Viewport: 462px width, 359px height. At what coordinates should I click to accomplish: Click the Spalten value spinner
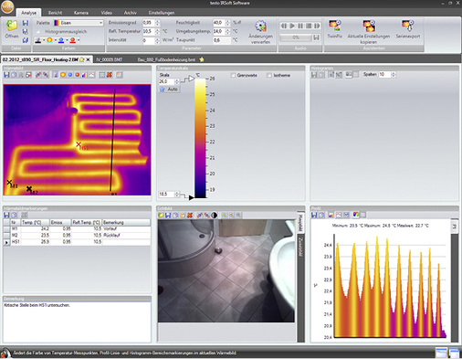tap(394, 74)
